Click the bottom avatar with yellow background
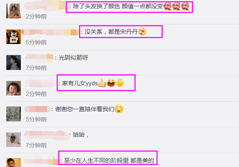This screenshot has width=239, height=167. click(x=13, y=162)
